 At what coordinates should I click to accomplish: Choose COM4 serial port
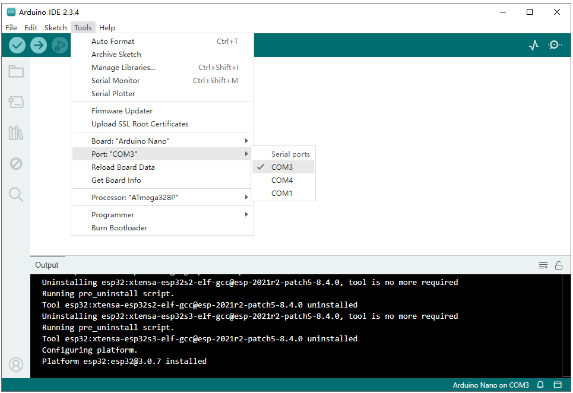[283, 180]
